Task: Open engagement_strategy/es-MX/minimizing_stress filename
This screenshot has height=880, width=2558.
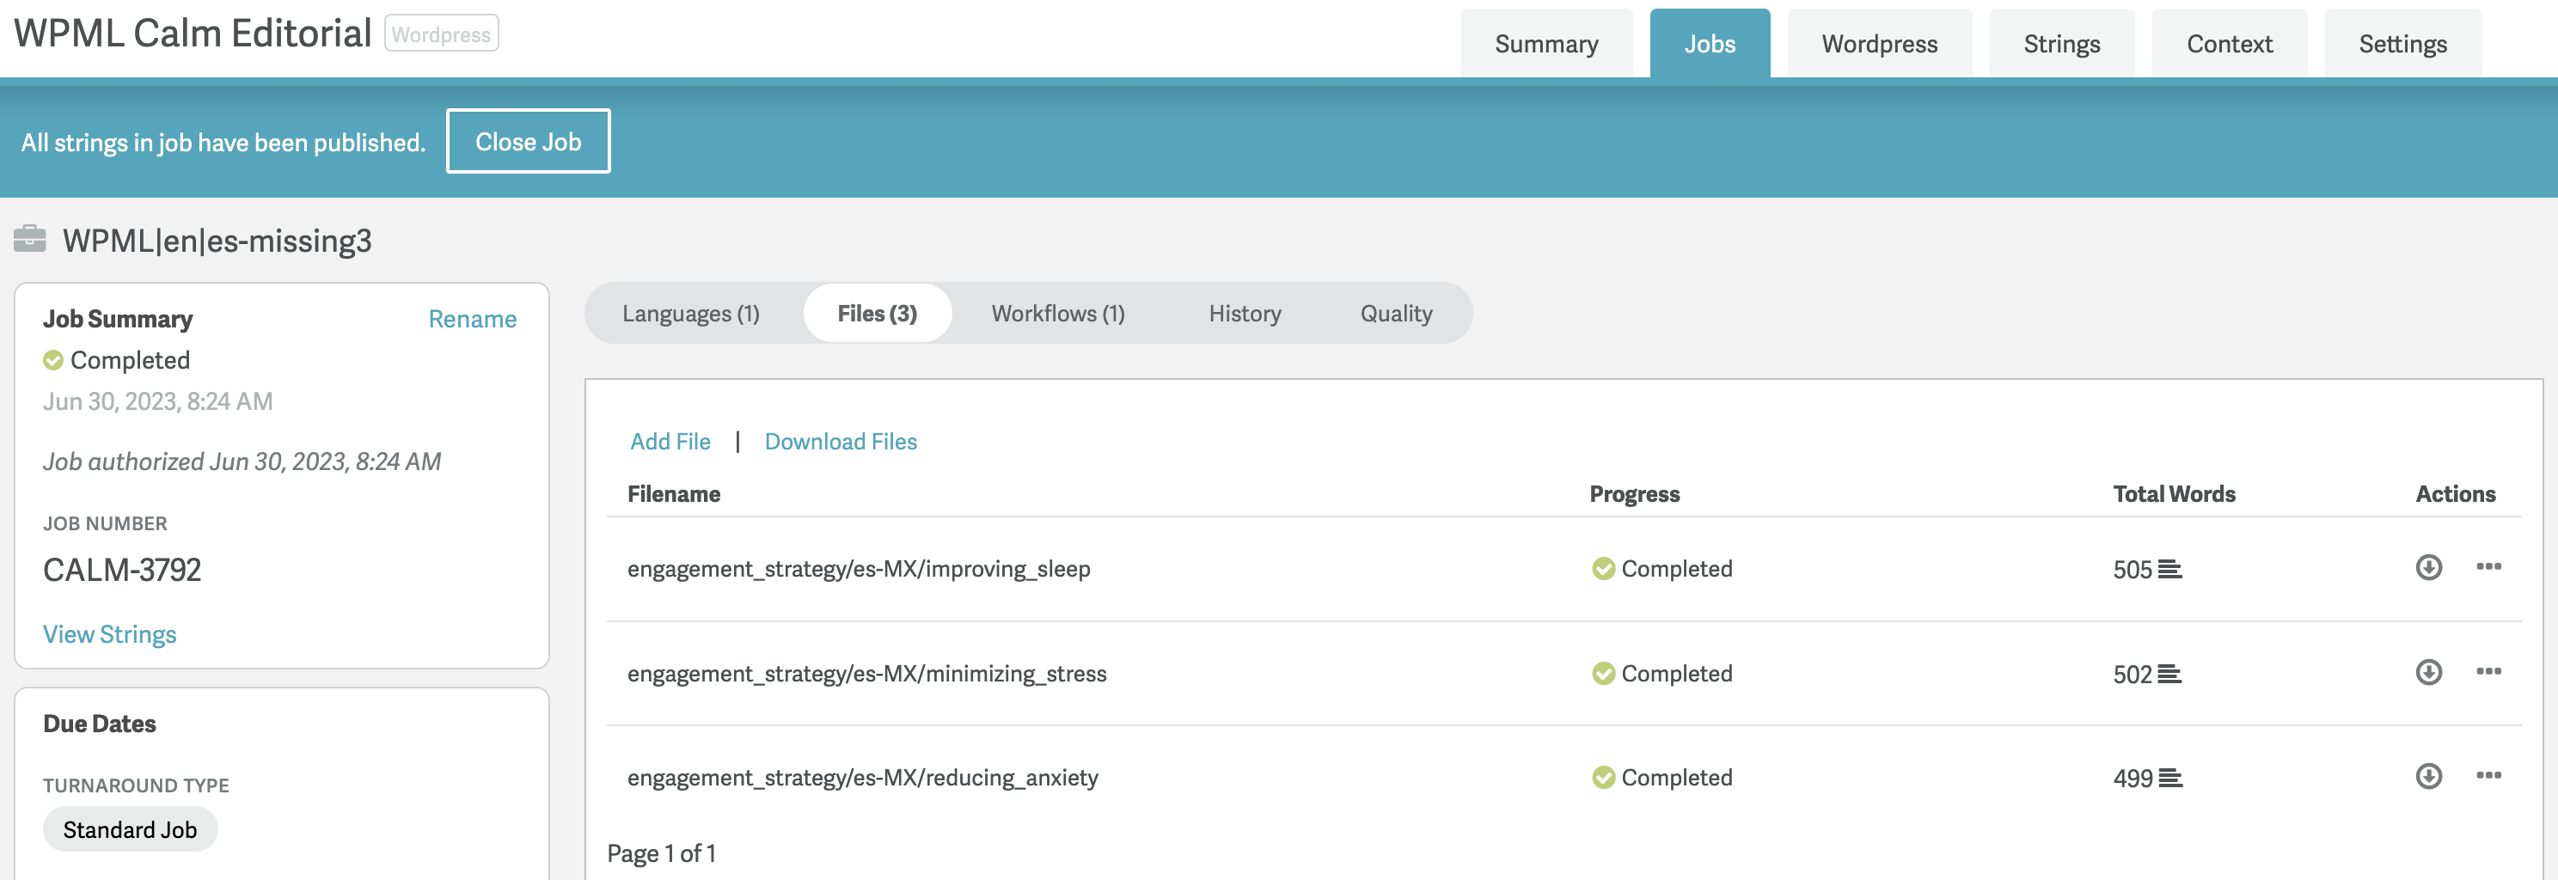Action: pos(866,674)
